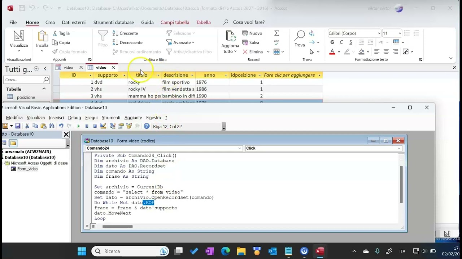Click the Save icon in VBA toolbar
Image resolution: width=462 pixels, height=259 pixels.
pos(17,126)
